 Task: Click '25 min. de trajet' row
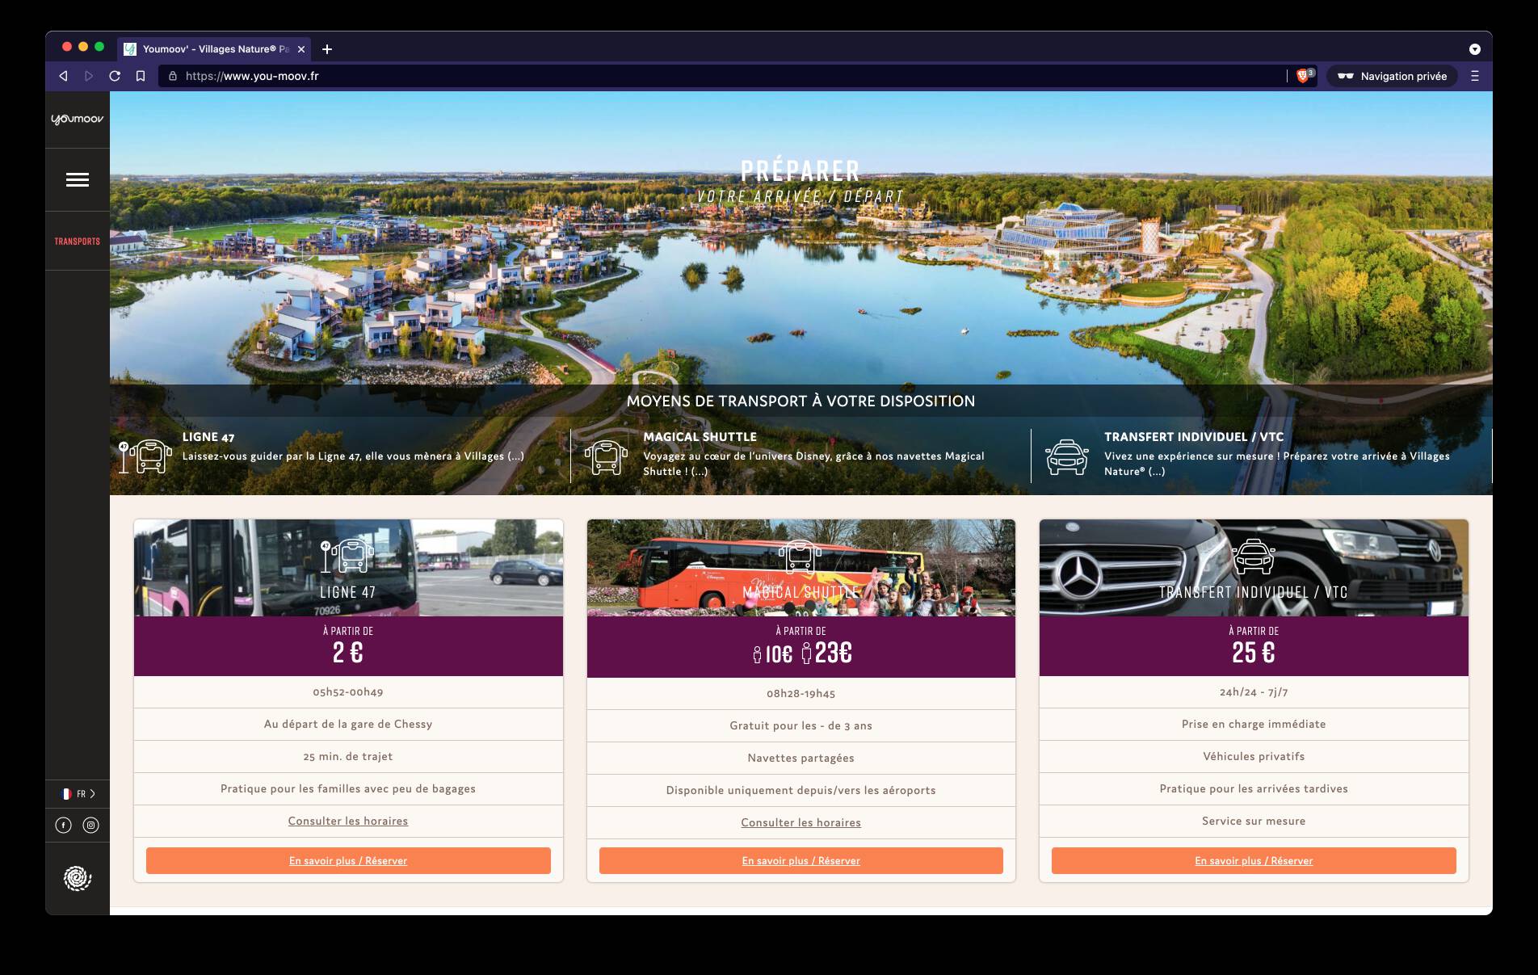point(348,756)
